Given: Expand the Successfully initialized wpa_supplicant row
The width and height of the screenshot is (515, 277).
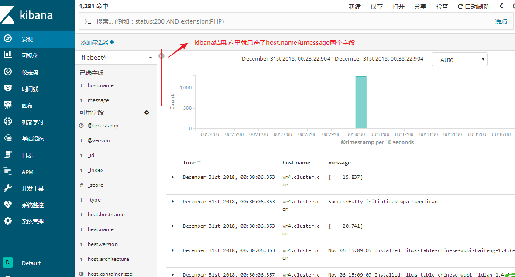Looking at the screenshot, I should (173, 202).
